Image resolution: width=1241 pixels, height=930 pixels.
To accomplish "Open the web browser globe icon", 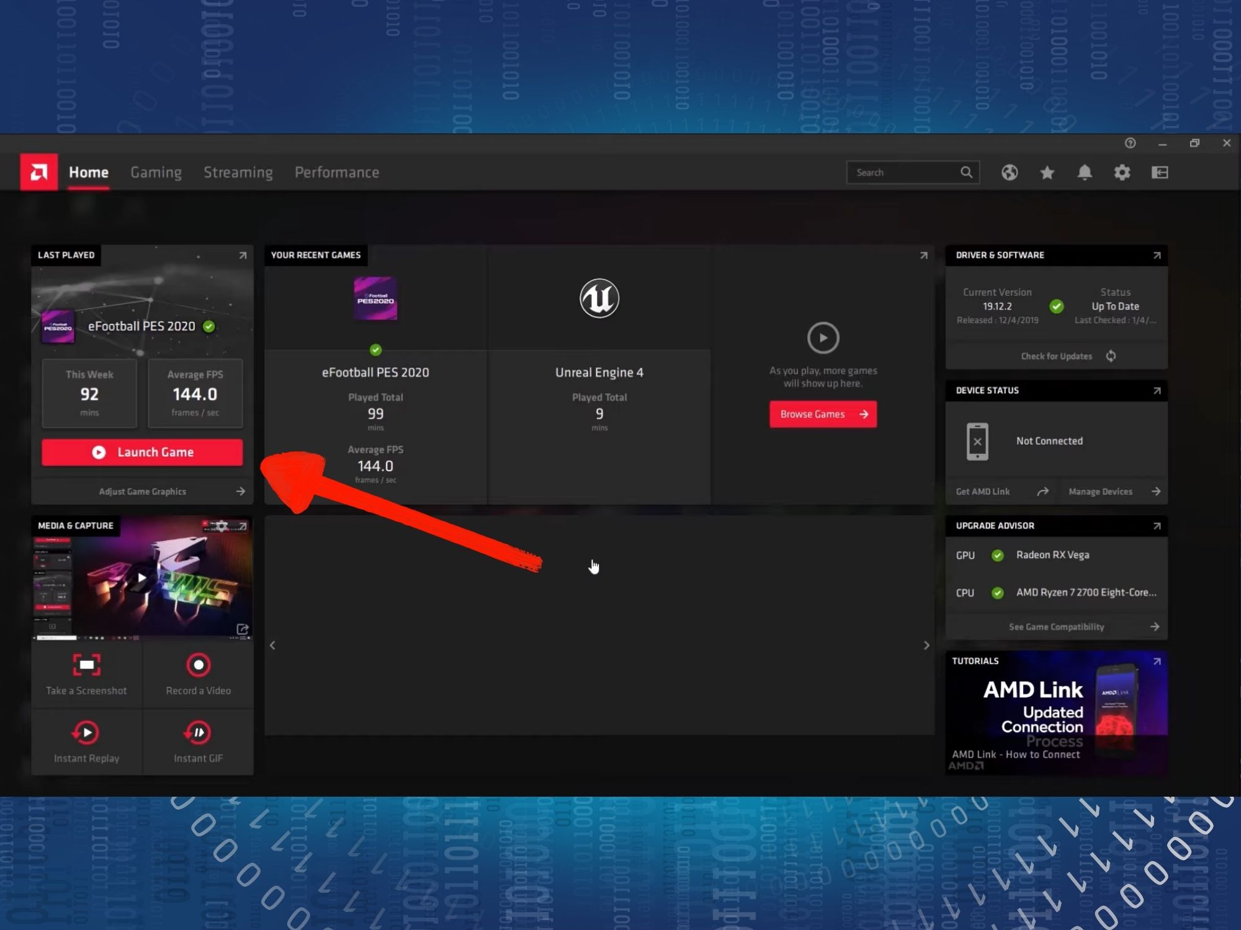I will click(x=1010, y=172).
